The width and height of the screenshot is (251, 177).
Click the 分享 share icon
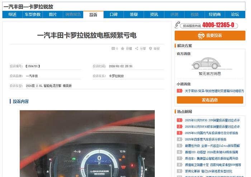pyautogui.click(x=137, y=49)
